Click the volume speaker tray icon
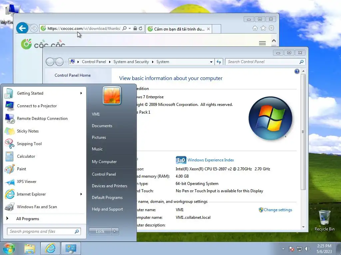 pyautogui.click(x=307, y=249)
